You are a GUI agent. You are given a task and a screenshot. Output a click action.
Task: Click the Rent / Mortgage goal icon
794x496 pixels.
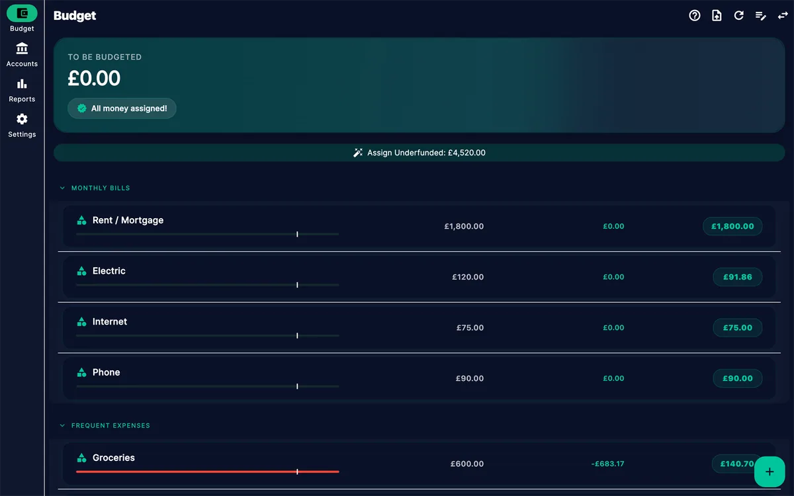[x=81, y=220]
